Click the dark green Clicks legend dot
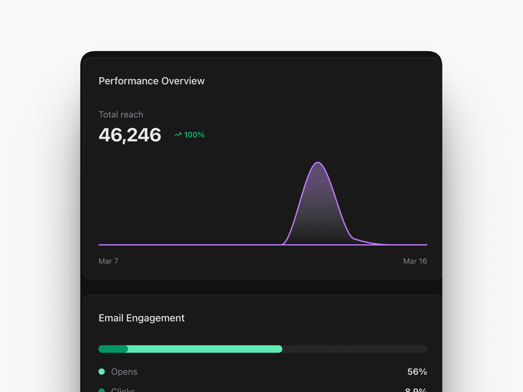The image size is (523, 392). (x=102, y=390)
